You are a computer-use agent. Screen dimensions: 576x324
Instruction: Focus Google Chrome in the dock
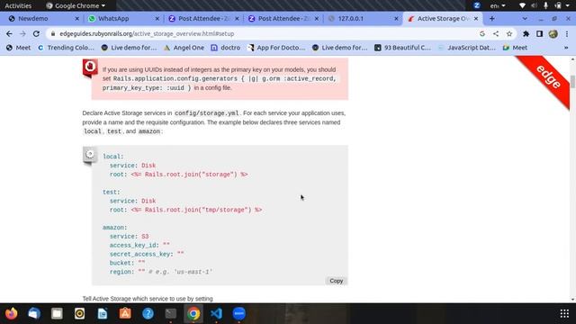(193, 313)
